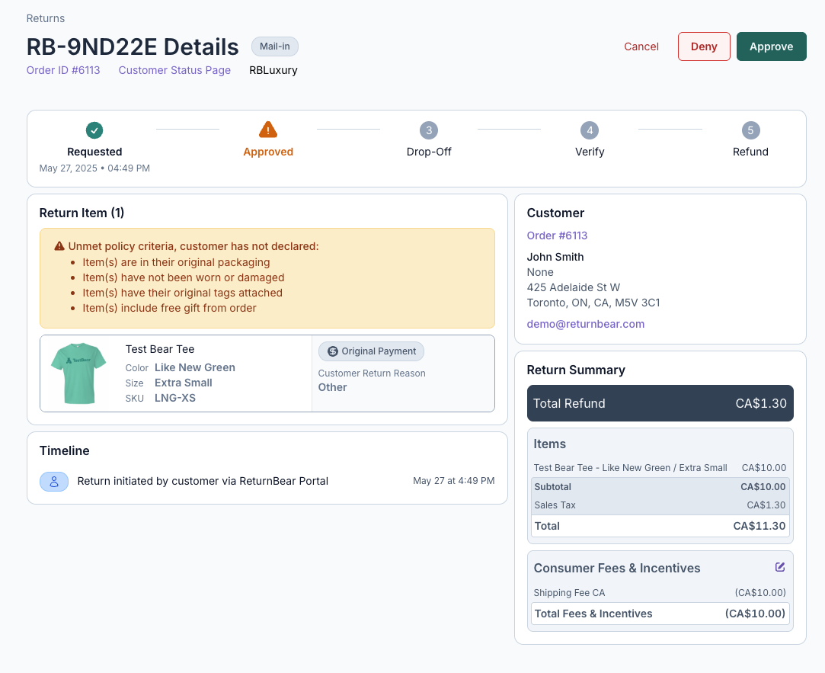
Task: Deny the return request
Action: 704,46
